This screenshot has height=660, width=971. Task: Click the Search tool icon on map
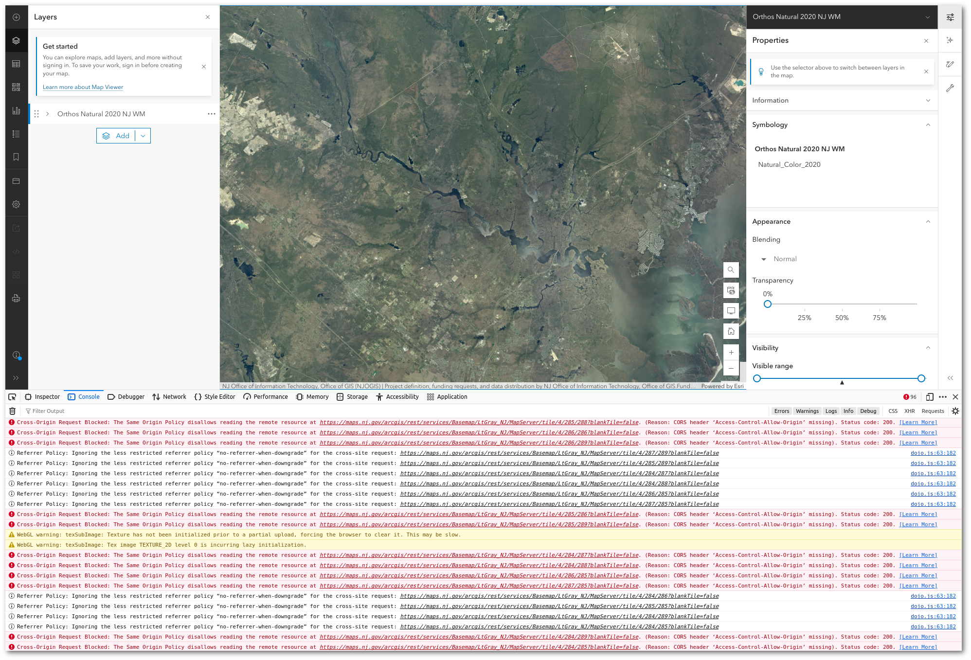pos(731,269)
